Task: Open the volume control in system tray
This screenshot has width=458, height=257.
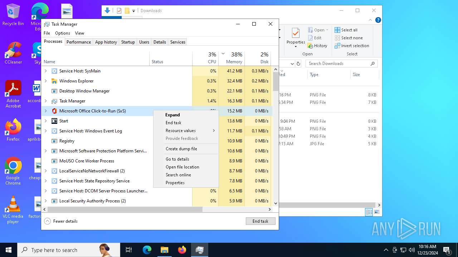Action: point(412,250)
